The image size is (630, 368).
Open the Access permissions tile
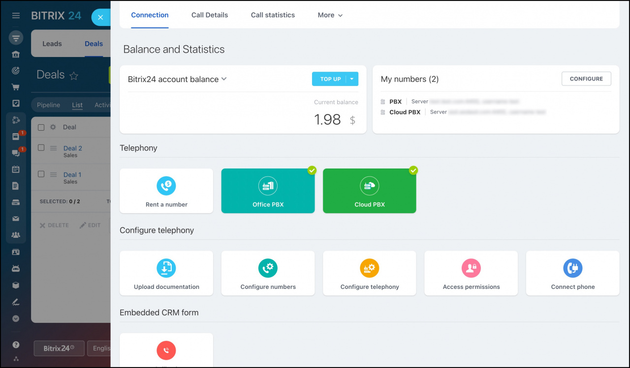tap(471, 273)
